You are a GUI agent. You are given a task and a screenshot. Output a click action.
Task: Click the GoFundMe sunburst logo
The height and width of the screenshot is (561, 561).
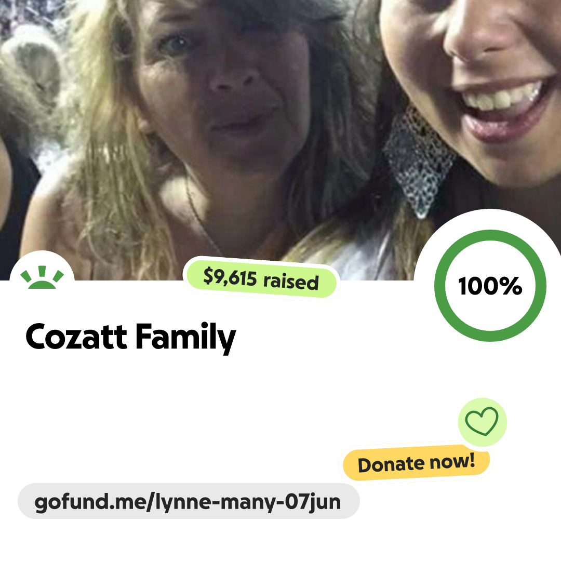(42, 277)
